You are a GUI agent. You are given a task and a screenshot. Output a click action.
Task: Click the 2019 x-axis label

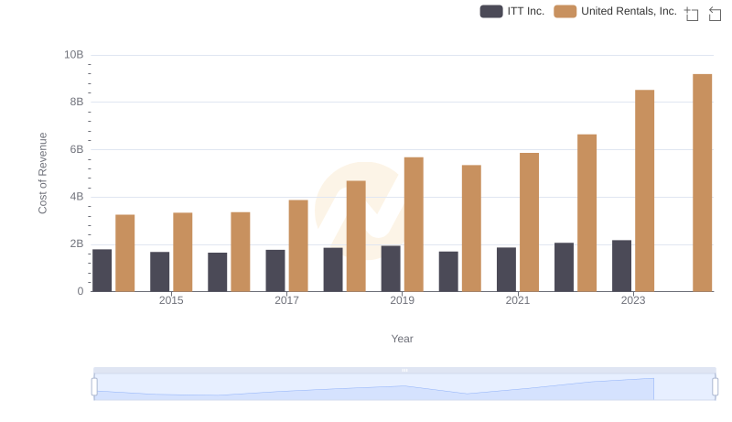[402, 300]
